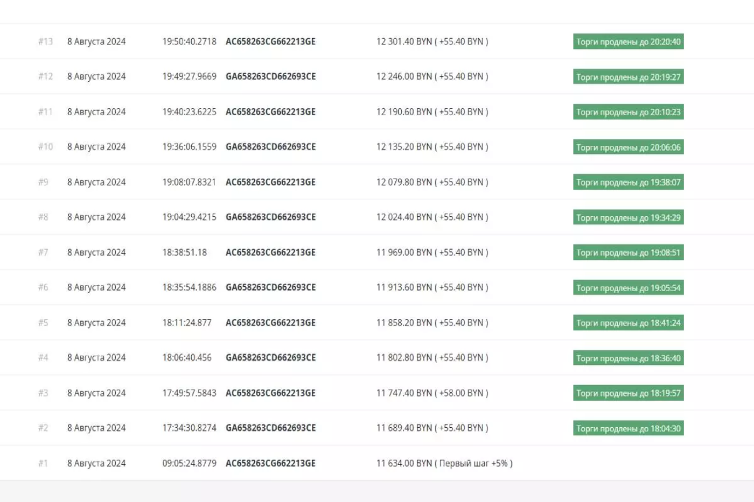Screen dimensions: 754x502
Task: Click the extended until 19:38:07 green badge
Action: [629, 182]
